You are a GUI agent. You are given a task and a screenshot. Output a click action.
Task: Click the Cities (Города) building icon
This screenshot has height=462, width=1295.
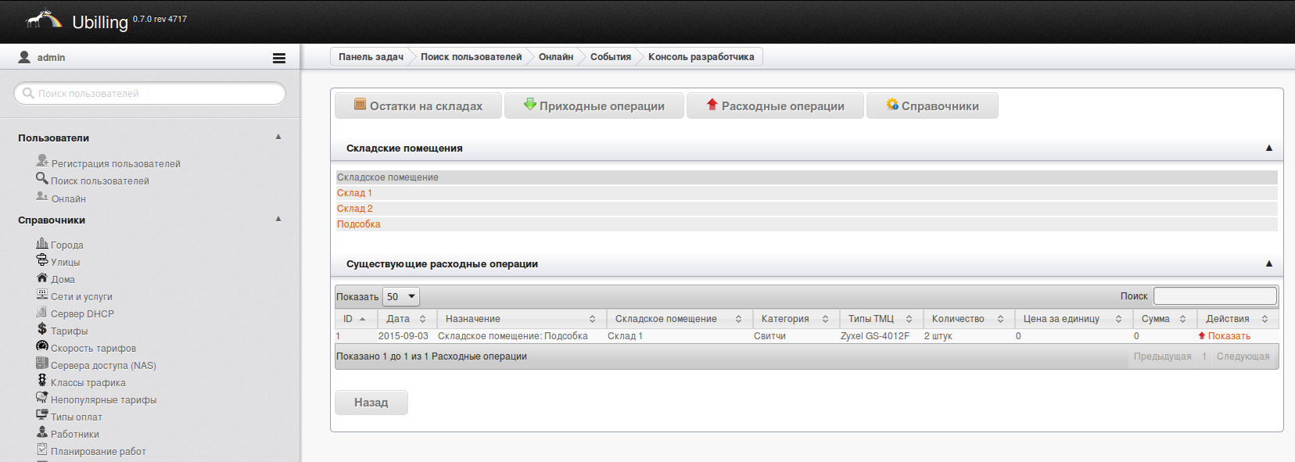click(42, 244)
